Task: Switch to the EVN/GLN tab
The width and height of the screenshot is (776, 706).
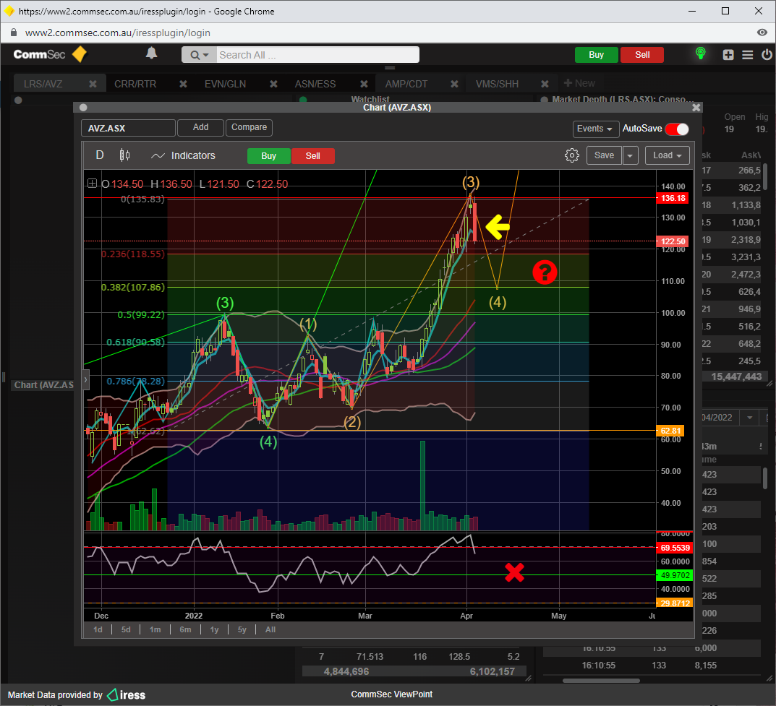Action: [225, 84]
